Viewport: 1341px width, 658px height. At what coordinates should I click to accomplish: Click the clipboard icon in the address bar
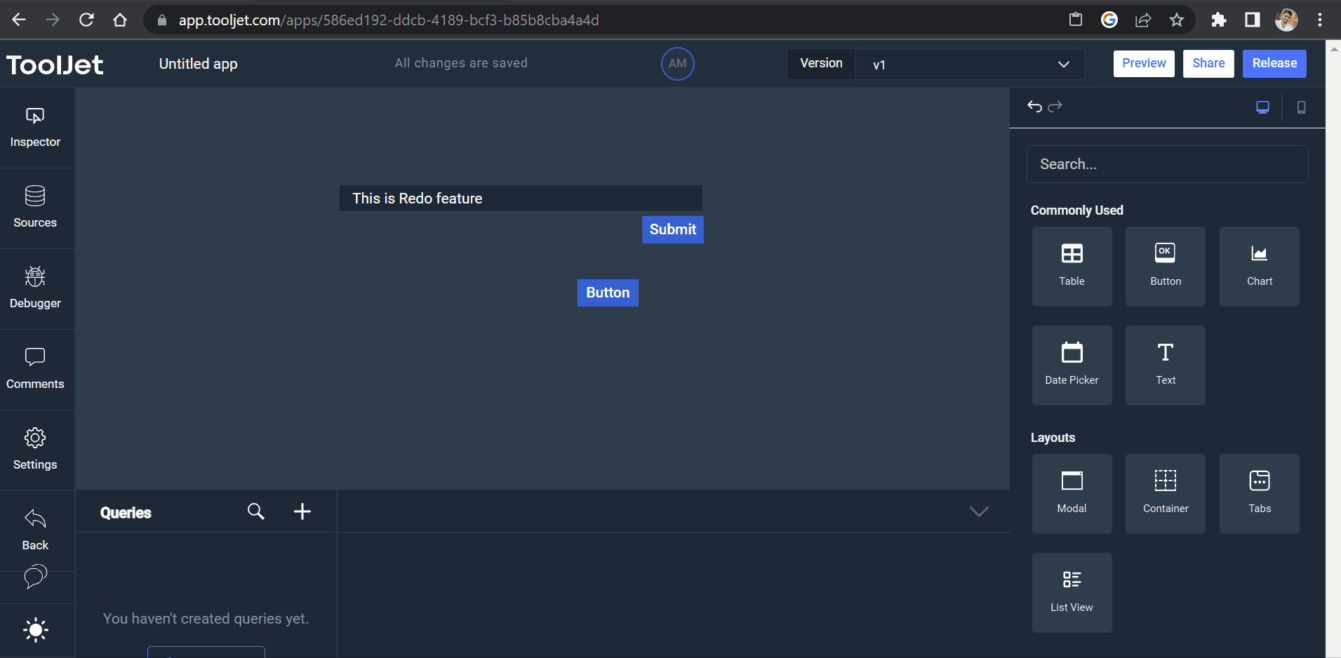point(1076,20)
